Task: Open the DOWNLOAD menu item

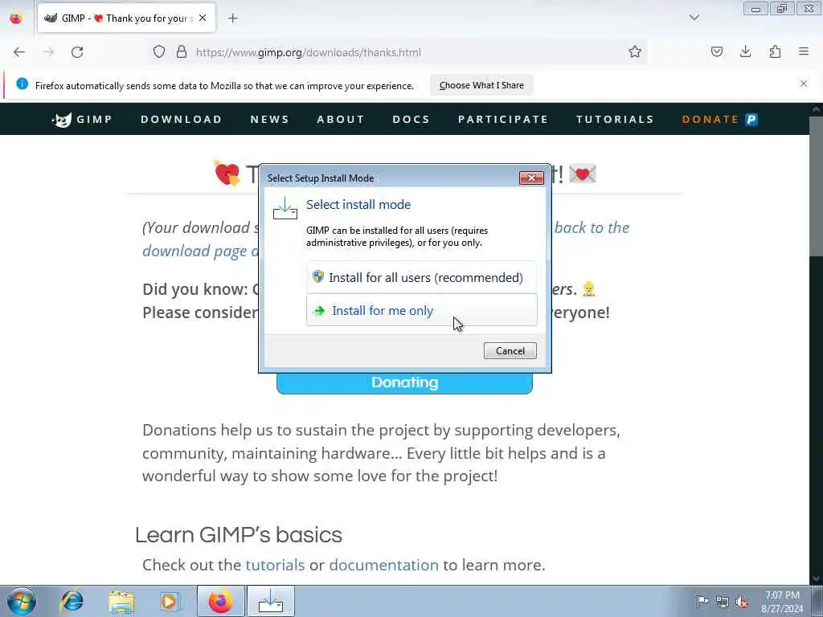Action: pyautogui.click(x=181, y=119)
